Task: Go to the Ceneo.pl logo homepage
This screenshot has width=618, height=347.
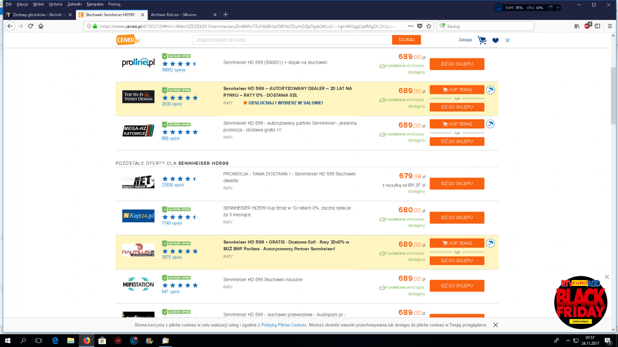Action: pyautogui.click(x=128, y=40)
